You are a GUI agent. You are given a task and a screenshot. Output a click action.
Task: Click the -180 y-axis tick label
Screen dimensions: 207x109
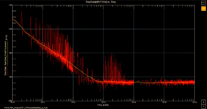click(10, 77)
